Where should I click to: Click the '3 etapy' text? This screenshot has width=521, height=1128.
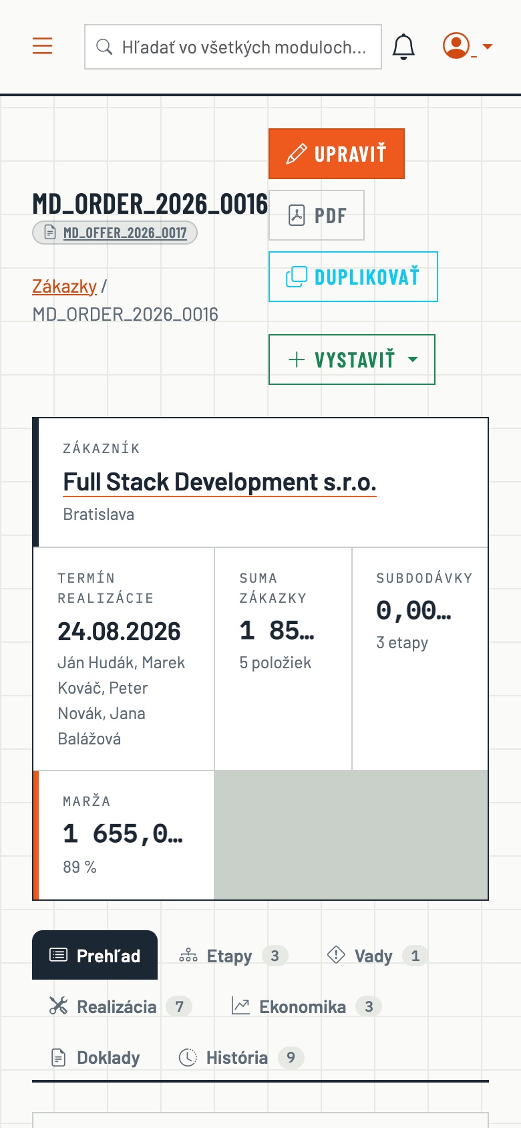[x=402, y=643]
